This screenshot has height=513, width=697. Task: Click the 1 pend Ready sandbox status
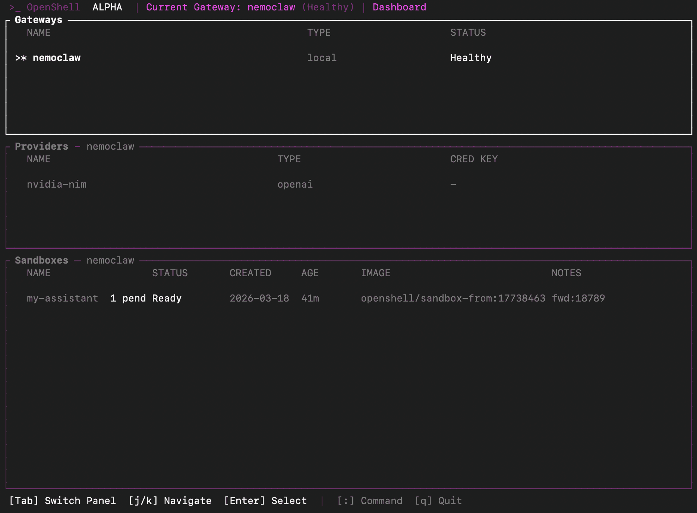(145, 298)
